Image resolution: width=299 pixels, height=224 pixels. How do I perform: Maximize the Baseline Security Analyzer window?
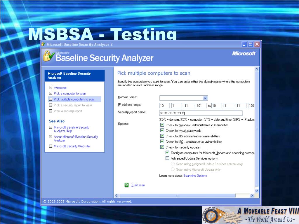point(251,44)
